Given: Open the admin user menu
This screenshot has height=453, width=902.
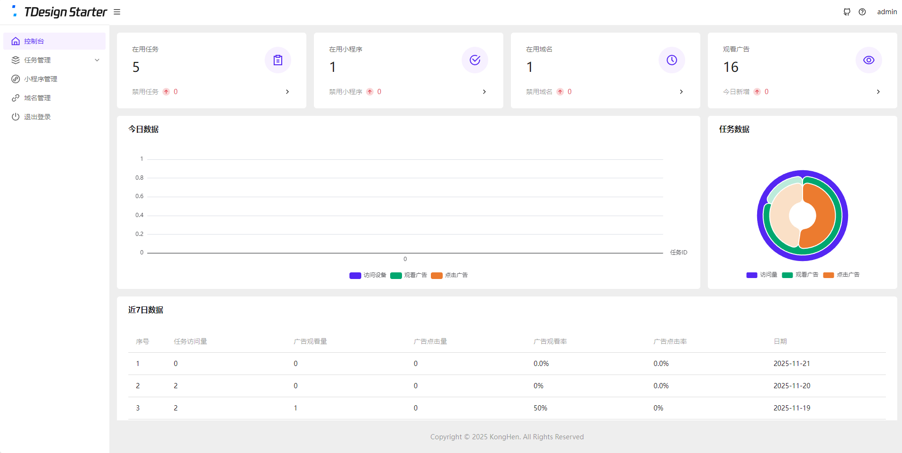Looking at the screenshot, I should pos(887,12).
